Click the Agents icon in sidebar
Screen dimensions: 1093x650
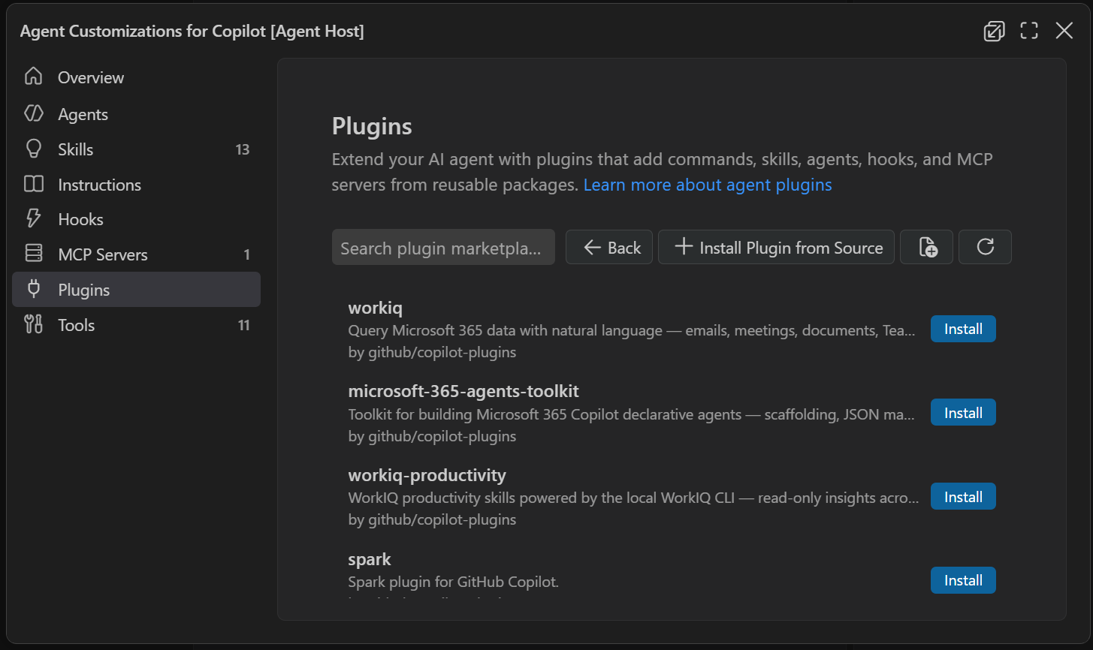(x=33, y=113)
